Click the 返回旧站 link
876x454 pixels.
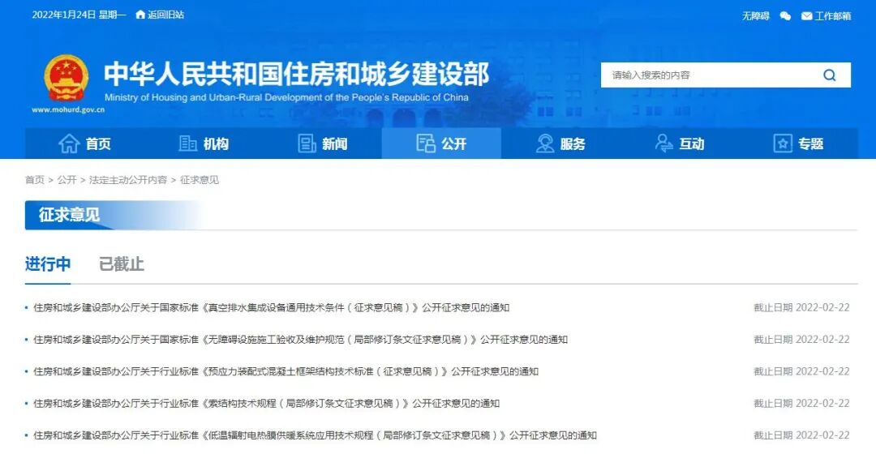tap(166, 15)
